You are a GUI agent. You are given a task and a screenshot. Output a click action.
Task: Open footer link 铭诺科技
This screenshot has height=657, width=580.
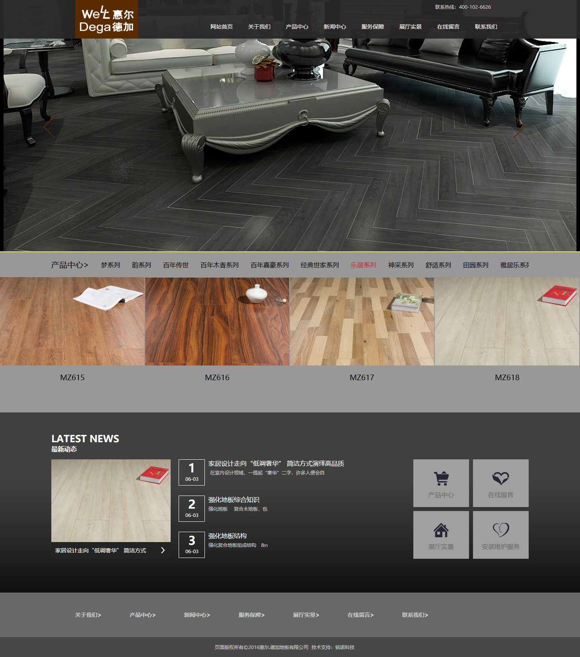344,647
